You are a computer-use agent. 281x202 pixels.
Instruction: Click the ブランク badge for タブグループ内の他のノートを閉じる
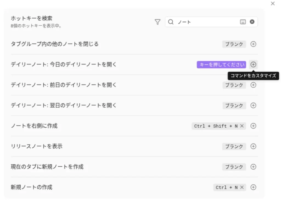coord(234,44)
